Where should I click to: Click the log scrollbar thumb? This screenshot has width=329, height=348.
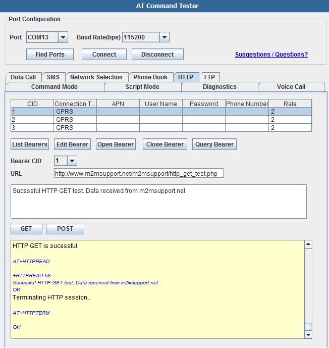(x=308, y=327)
